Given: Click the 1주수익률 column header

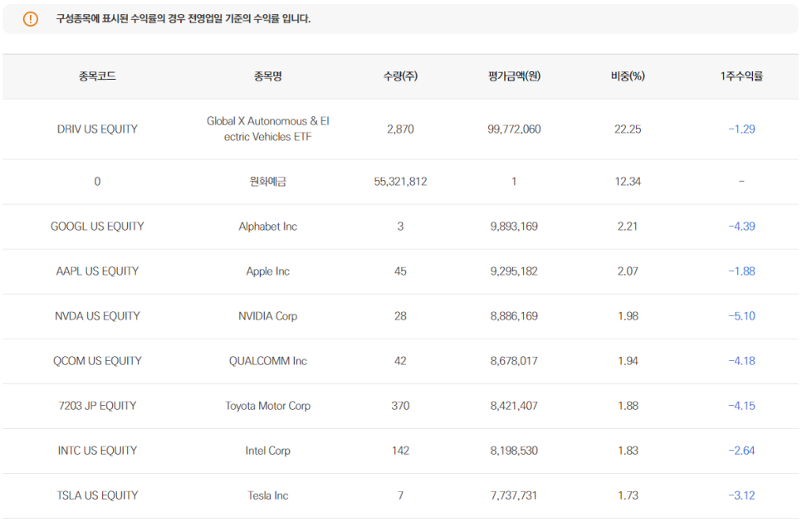Looking at the screenshot, I should [741, 76].
